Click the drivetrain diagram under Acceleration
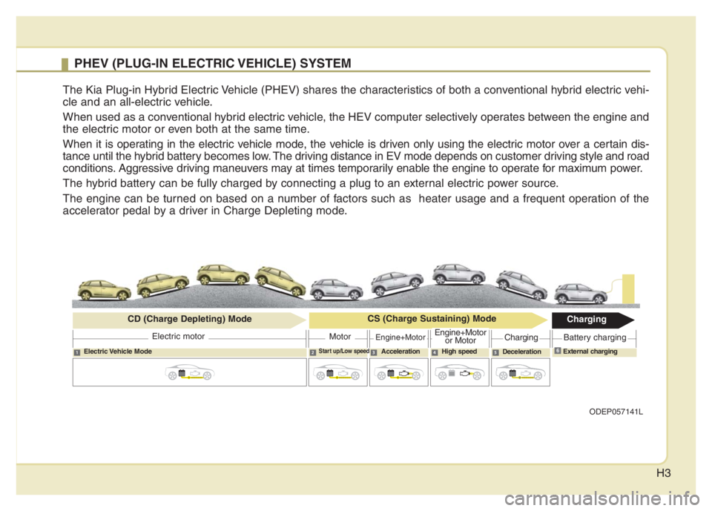 click(399, 372)
